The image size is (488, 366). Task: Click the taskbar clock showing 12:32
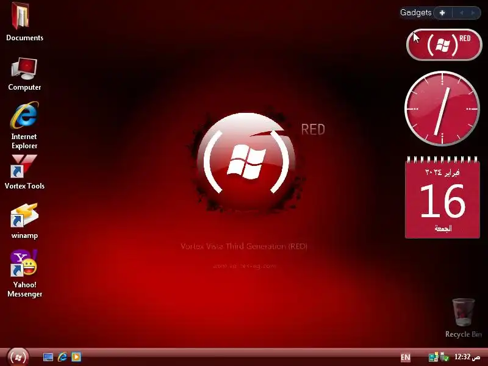(x=467, y=357)
